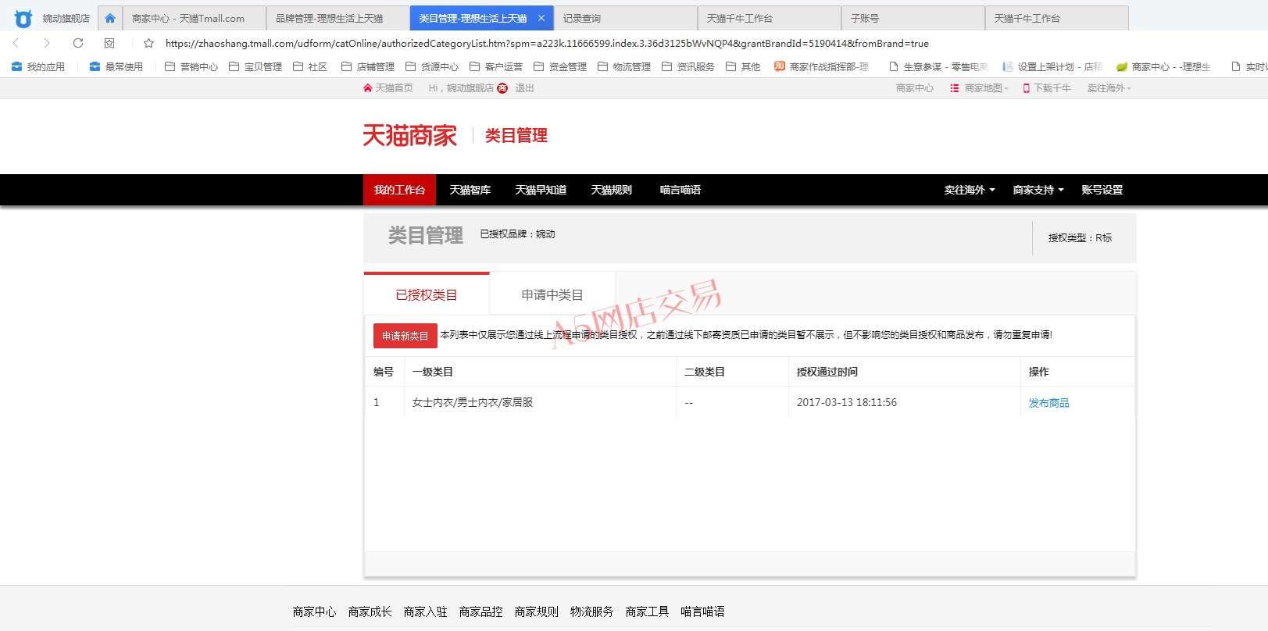Open the 货源中心 bookmark folder

432,66
